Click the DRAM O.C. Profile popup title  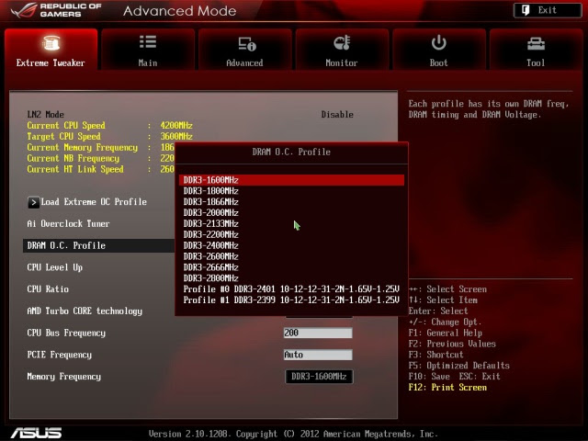pos(291,152)
